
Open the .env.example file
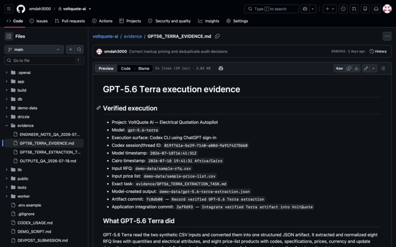(x=29, y=205)
